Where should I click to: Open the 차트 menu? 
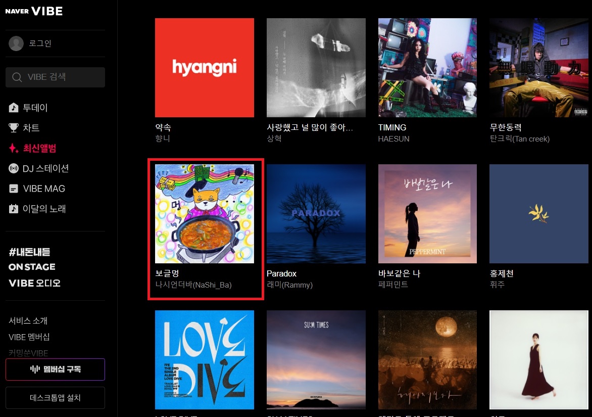pos(31,128)
